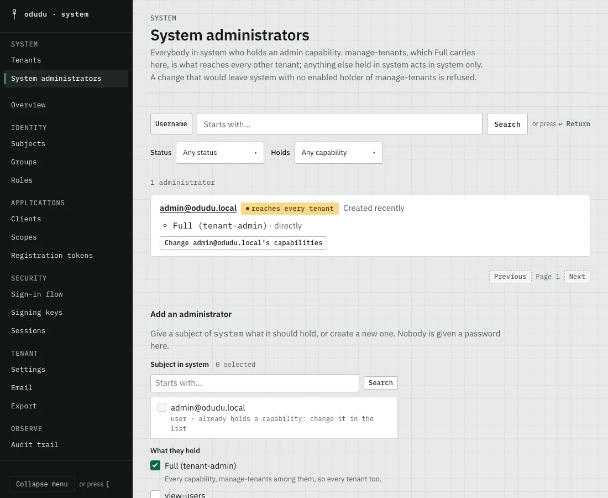Click the Previous page button

510,277
